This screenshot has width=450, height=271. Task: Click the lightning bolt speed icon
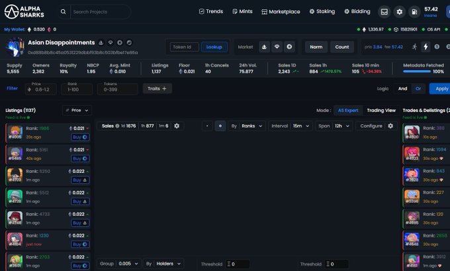click(x=426, y=47)
